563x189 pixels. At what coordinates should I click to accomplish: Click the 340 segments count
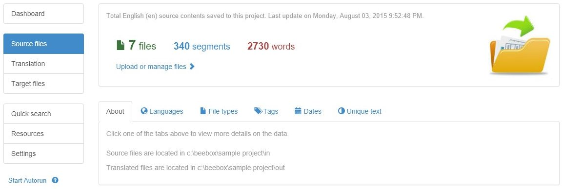tap(202, 46)
